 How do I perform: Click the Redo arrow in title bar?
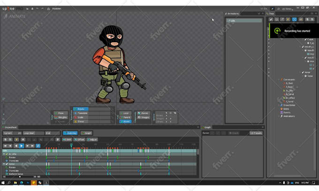pos(42,9)
